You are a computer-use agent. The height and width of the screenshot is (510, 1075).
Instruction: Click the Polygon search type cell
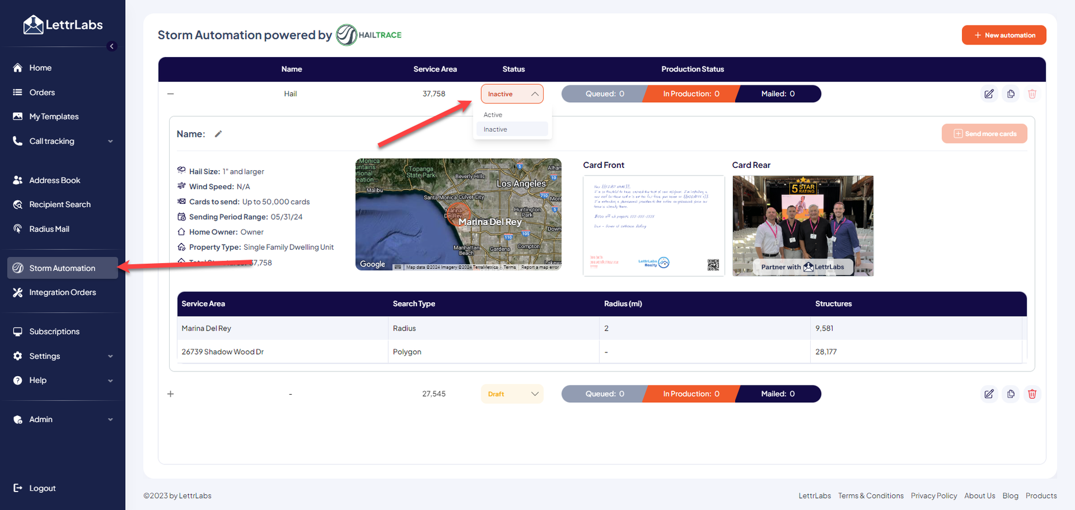coord(494,351)
